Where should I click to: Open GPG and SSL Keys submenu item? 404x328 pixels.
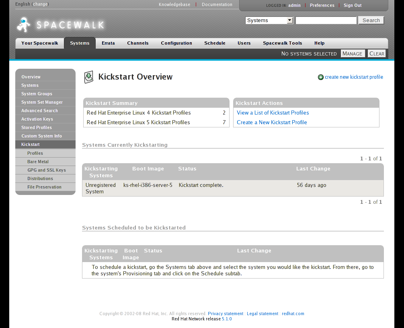click(x=45, y=170)
